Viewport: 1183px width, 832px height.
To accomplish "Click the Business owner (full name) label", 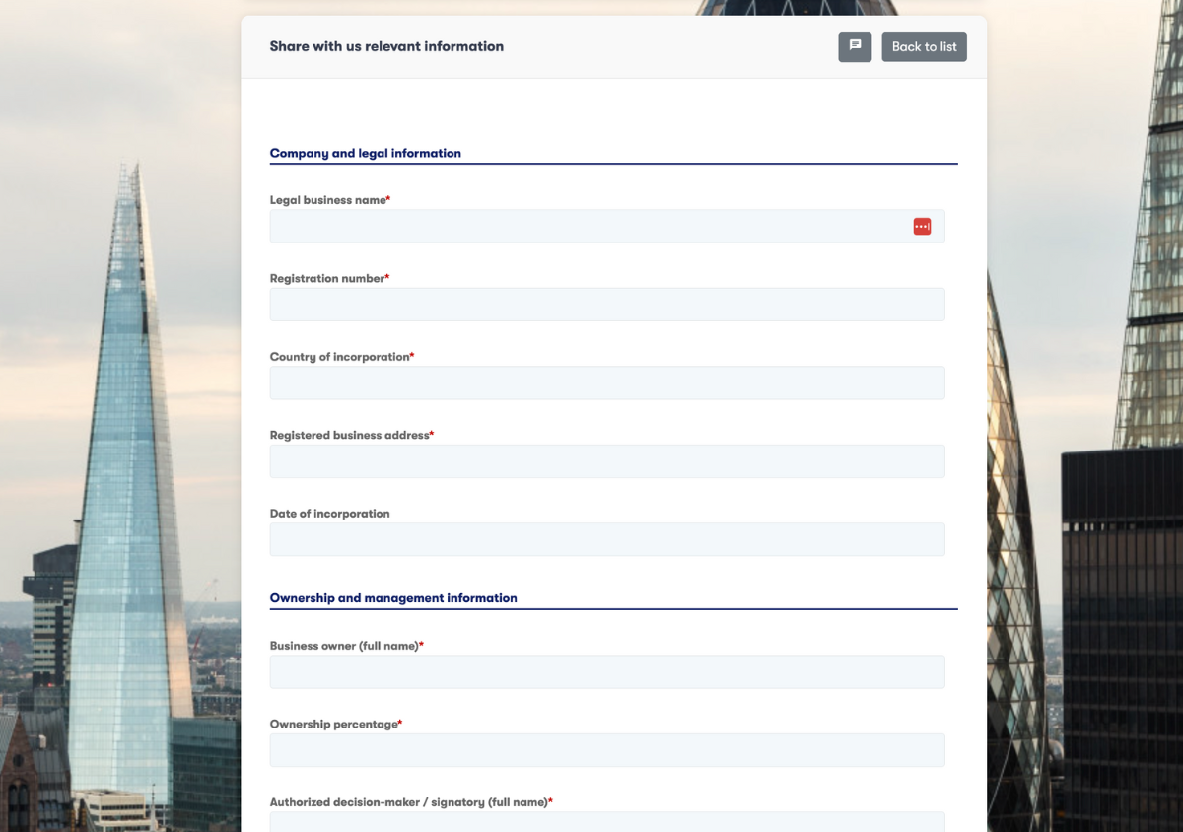I will click(x=344, y=646).
